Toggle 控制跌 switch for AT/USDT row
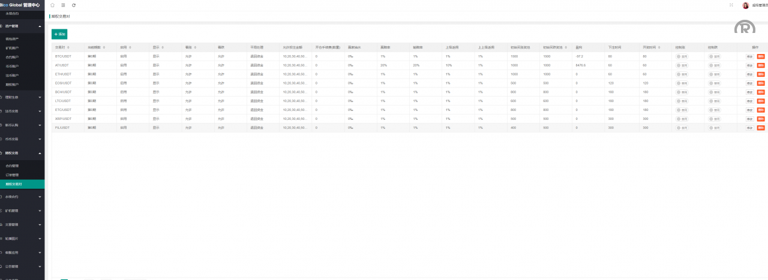This screenshot has width=768, height=280. [714, 65]
